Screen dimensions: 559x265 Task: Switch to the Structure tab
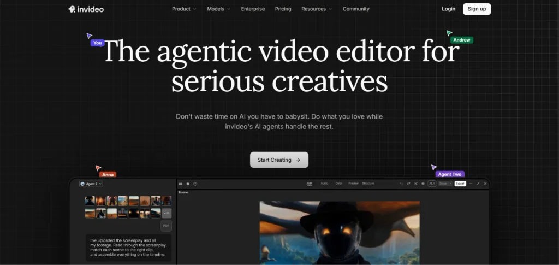pos(368,184)
